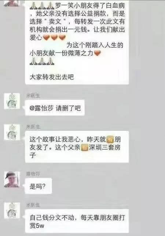The height and width of the screenshot is (236, 165).
Task: Tap the sender name above '请删了吧' bubble
Action: [33, 96]
